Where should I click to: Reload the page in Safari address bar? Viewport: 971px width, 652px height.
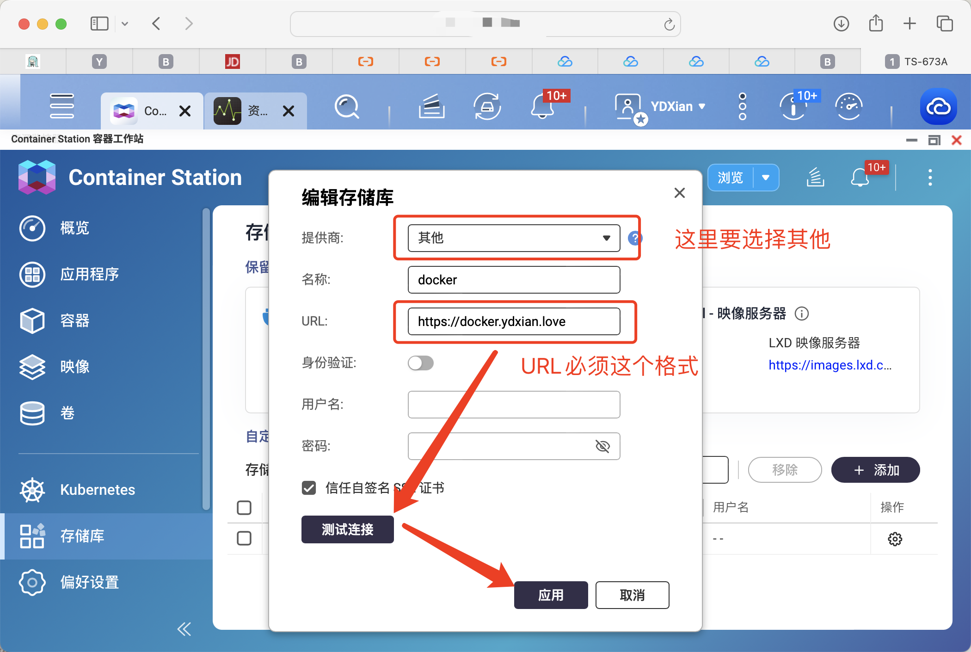[x=669, y=24]
